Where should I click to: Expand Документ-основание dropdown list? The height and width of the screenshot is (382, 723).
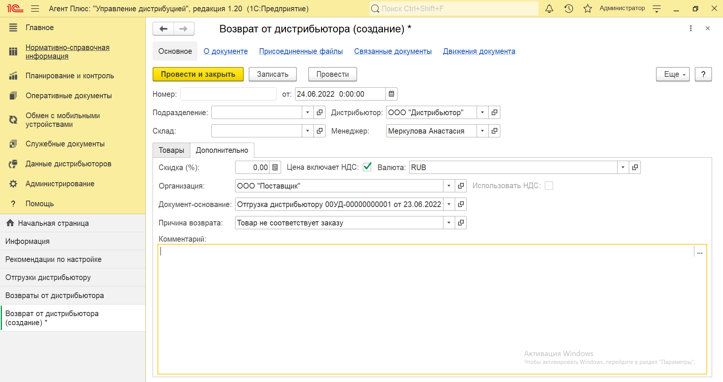tap(449, 204)
